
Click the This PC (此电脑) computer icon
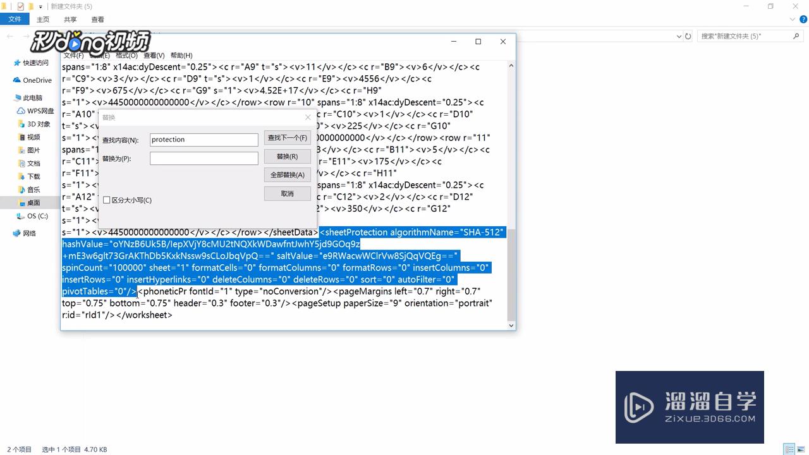tap(17, 98)
